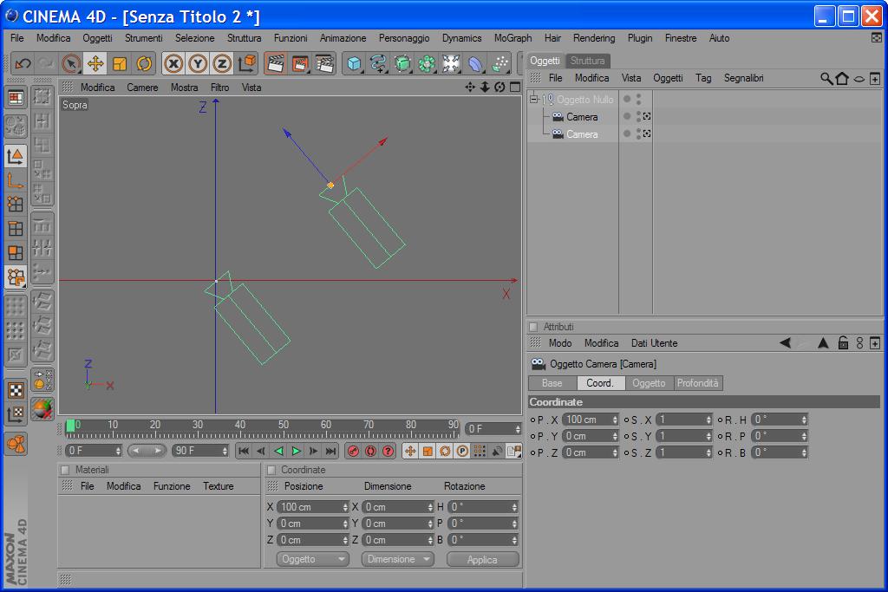
Task: Click up arrow in Attributi panel
Action: coord(823,343)
